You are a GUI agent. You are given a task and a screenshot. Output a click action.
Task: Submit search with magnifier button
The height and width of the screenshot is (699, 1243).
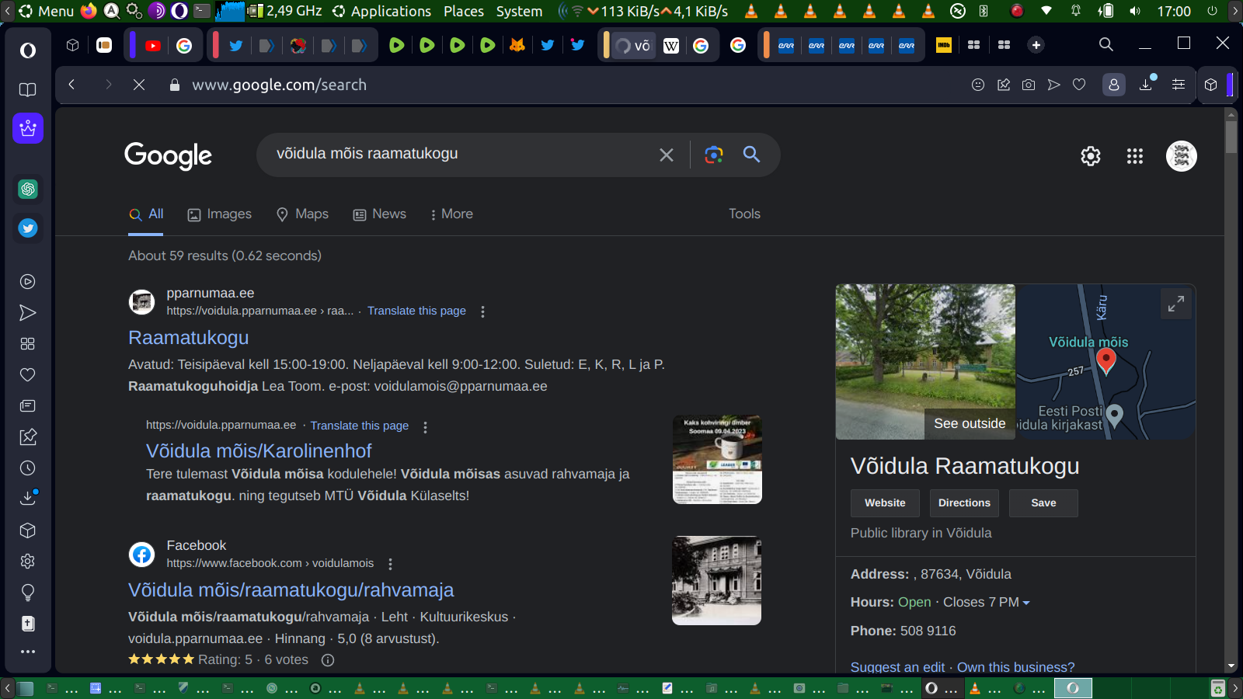(x=751, y=155)
